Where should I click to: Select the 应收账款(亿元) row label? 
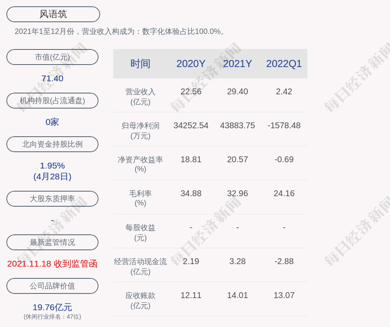coord(140,301)
